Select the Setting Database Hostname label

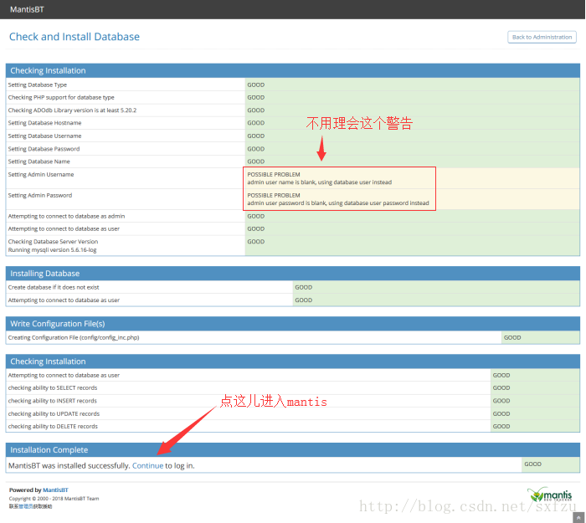[x=44, y=123]
